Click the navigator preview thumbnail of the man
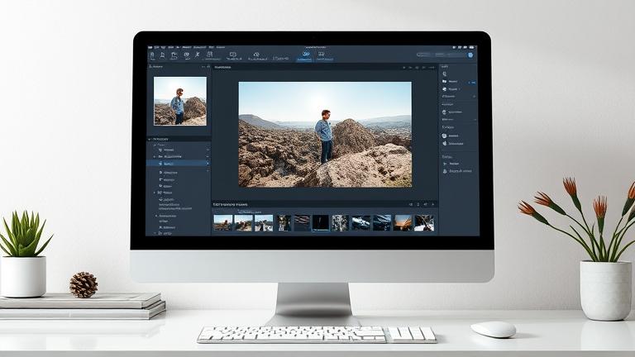Image resolution: width=635 pixels, height=357 pixels. click(179, 101)
